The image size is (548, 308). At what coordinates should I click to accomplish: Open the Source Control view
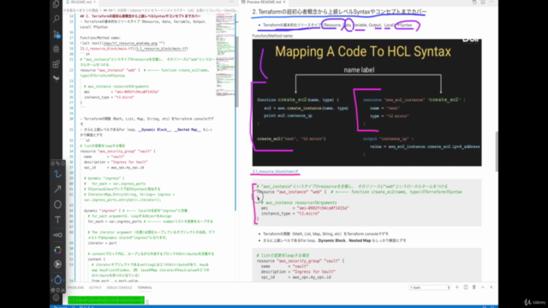[56, 34]
